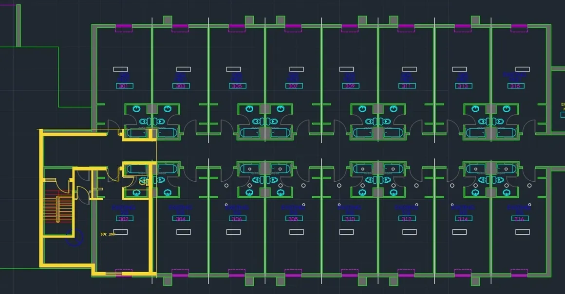Click the magenta window above room 315
This screenshot has width=565, height=294.
pos(519,28)
